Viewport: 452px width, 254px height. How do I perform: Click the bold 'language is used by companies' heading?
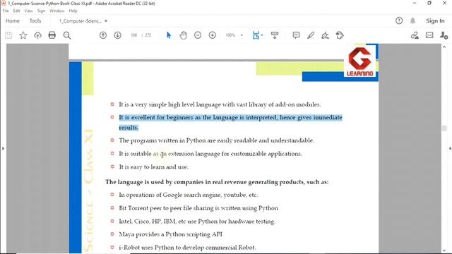(217, 182)
